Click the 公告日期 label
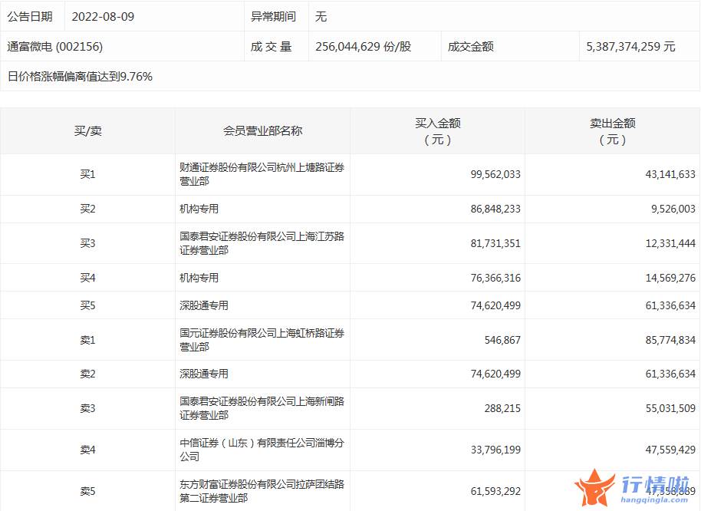Viewport: 701px width, 511px height. pyautogui.click(x=29, y=17)
